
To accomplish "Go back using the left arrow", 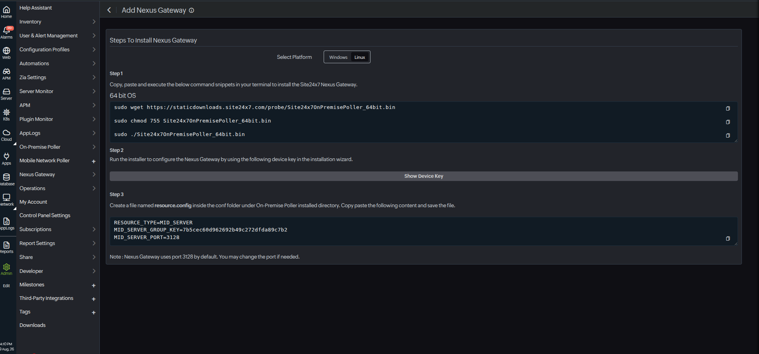I will [109, 10].
